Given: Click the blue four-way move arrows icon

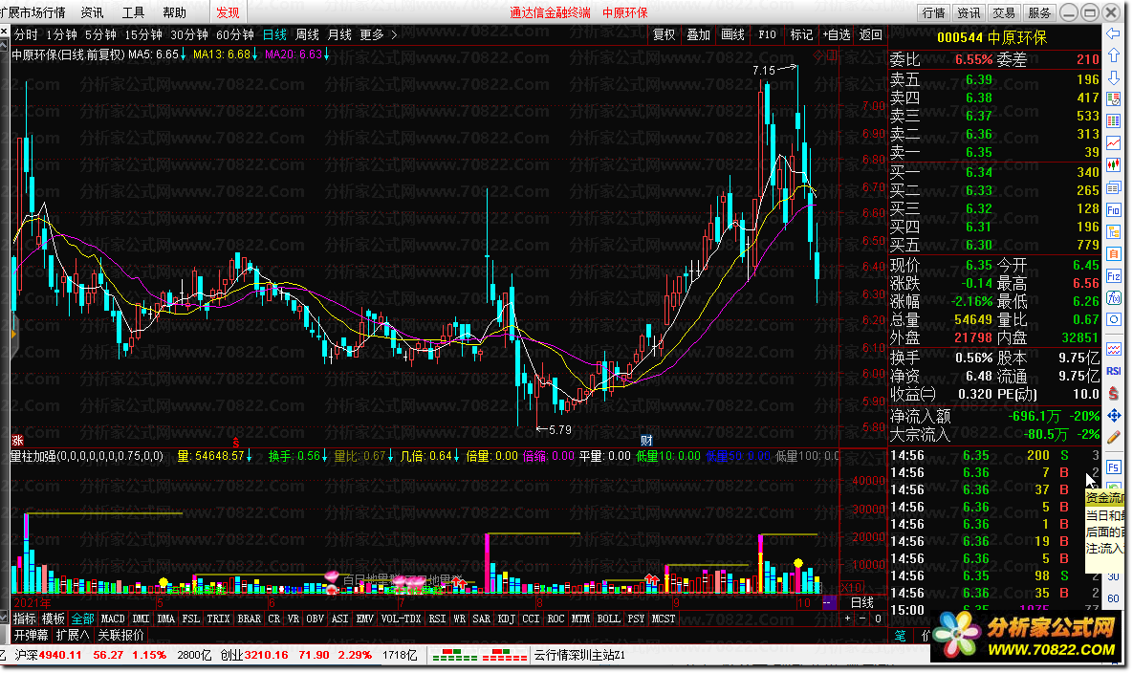Looking at the screenshot, I should [1114, 415].
